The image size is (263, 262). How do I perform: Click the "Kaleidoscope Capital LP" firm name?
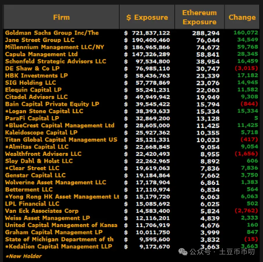click(41, 132)
